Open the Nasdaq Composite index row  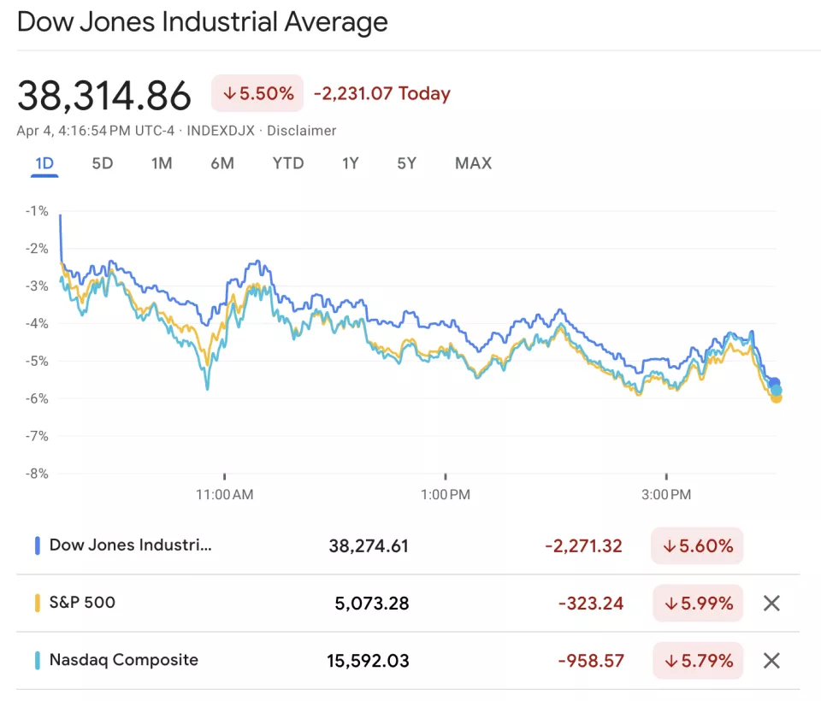point(123,660)
